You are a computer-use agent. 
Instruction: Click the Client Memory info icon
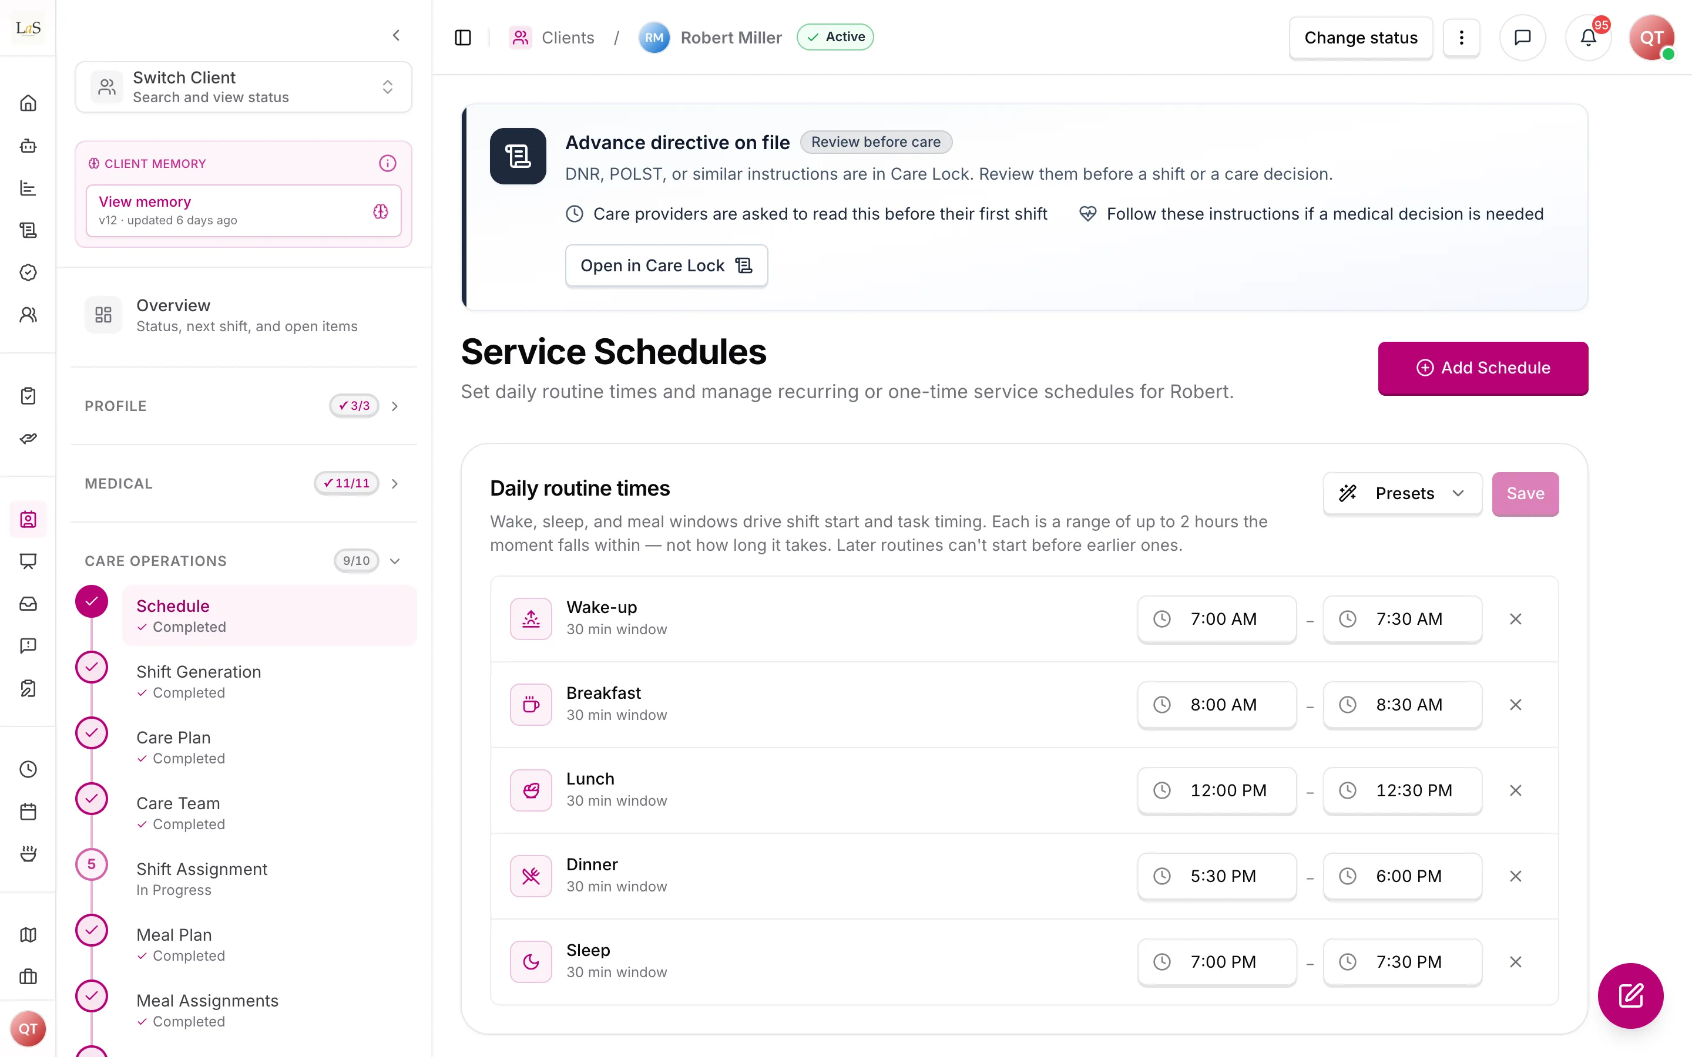[x=387, y=164]
